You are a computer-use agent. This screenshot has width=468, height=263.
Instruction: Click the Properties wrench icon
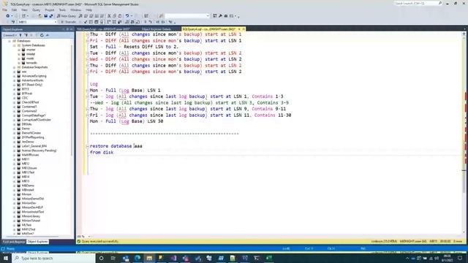(220, 16)
